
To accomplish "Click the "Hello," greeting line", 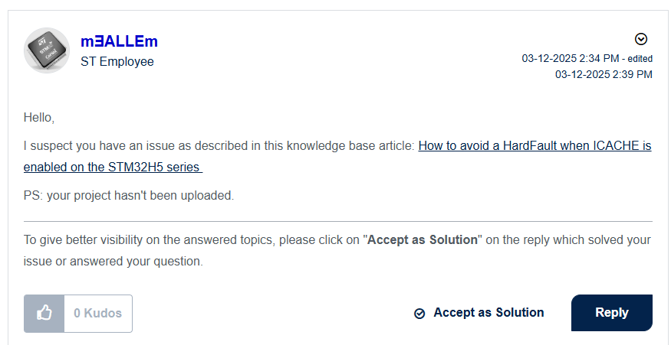I will [39, 118].
